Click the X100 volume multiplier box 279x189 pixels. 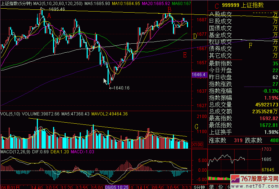[x=197, y=144]
